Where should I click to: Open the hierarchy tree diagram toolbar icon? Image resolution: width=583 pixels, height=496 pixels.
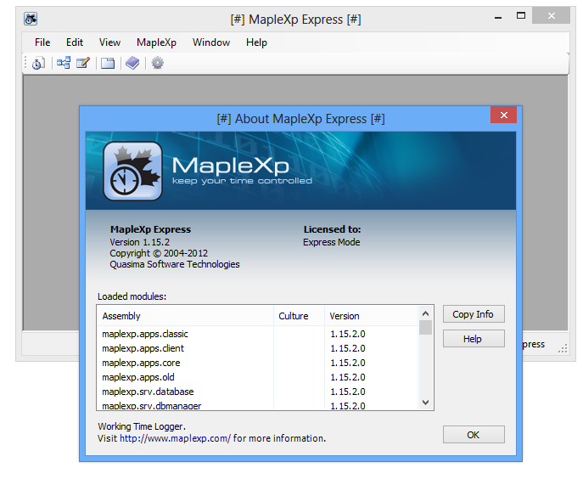coord(64,63)
